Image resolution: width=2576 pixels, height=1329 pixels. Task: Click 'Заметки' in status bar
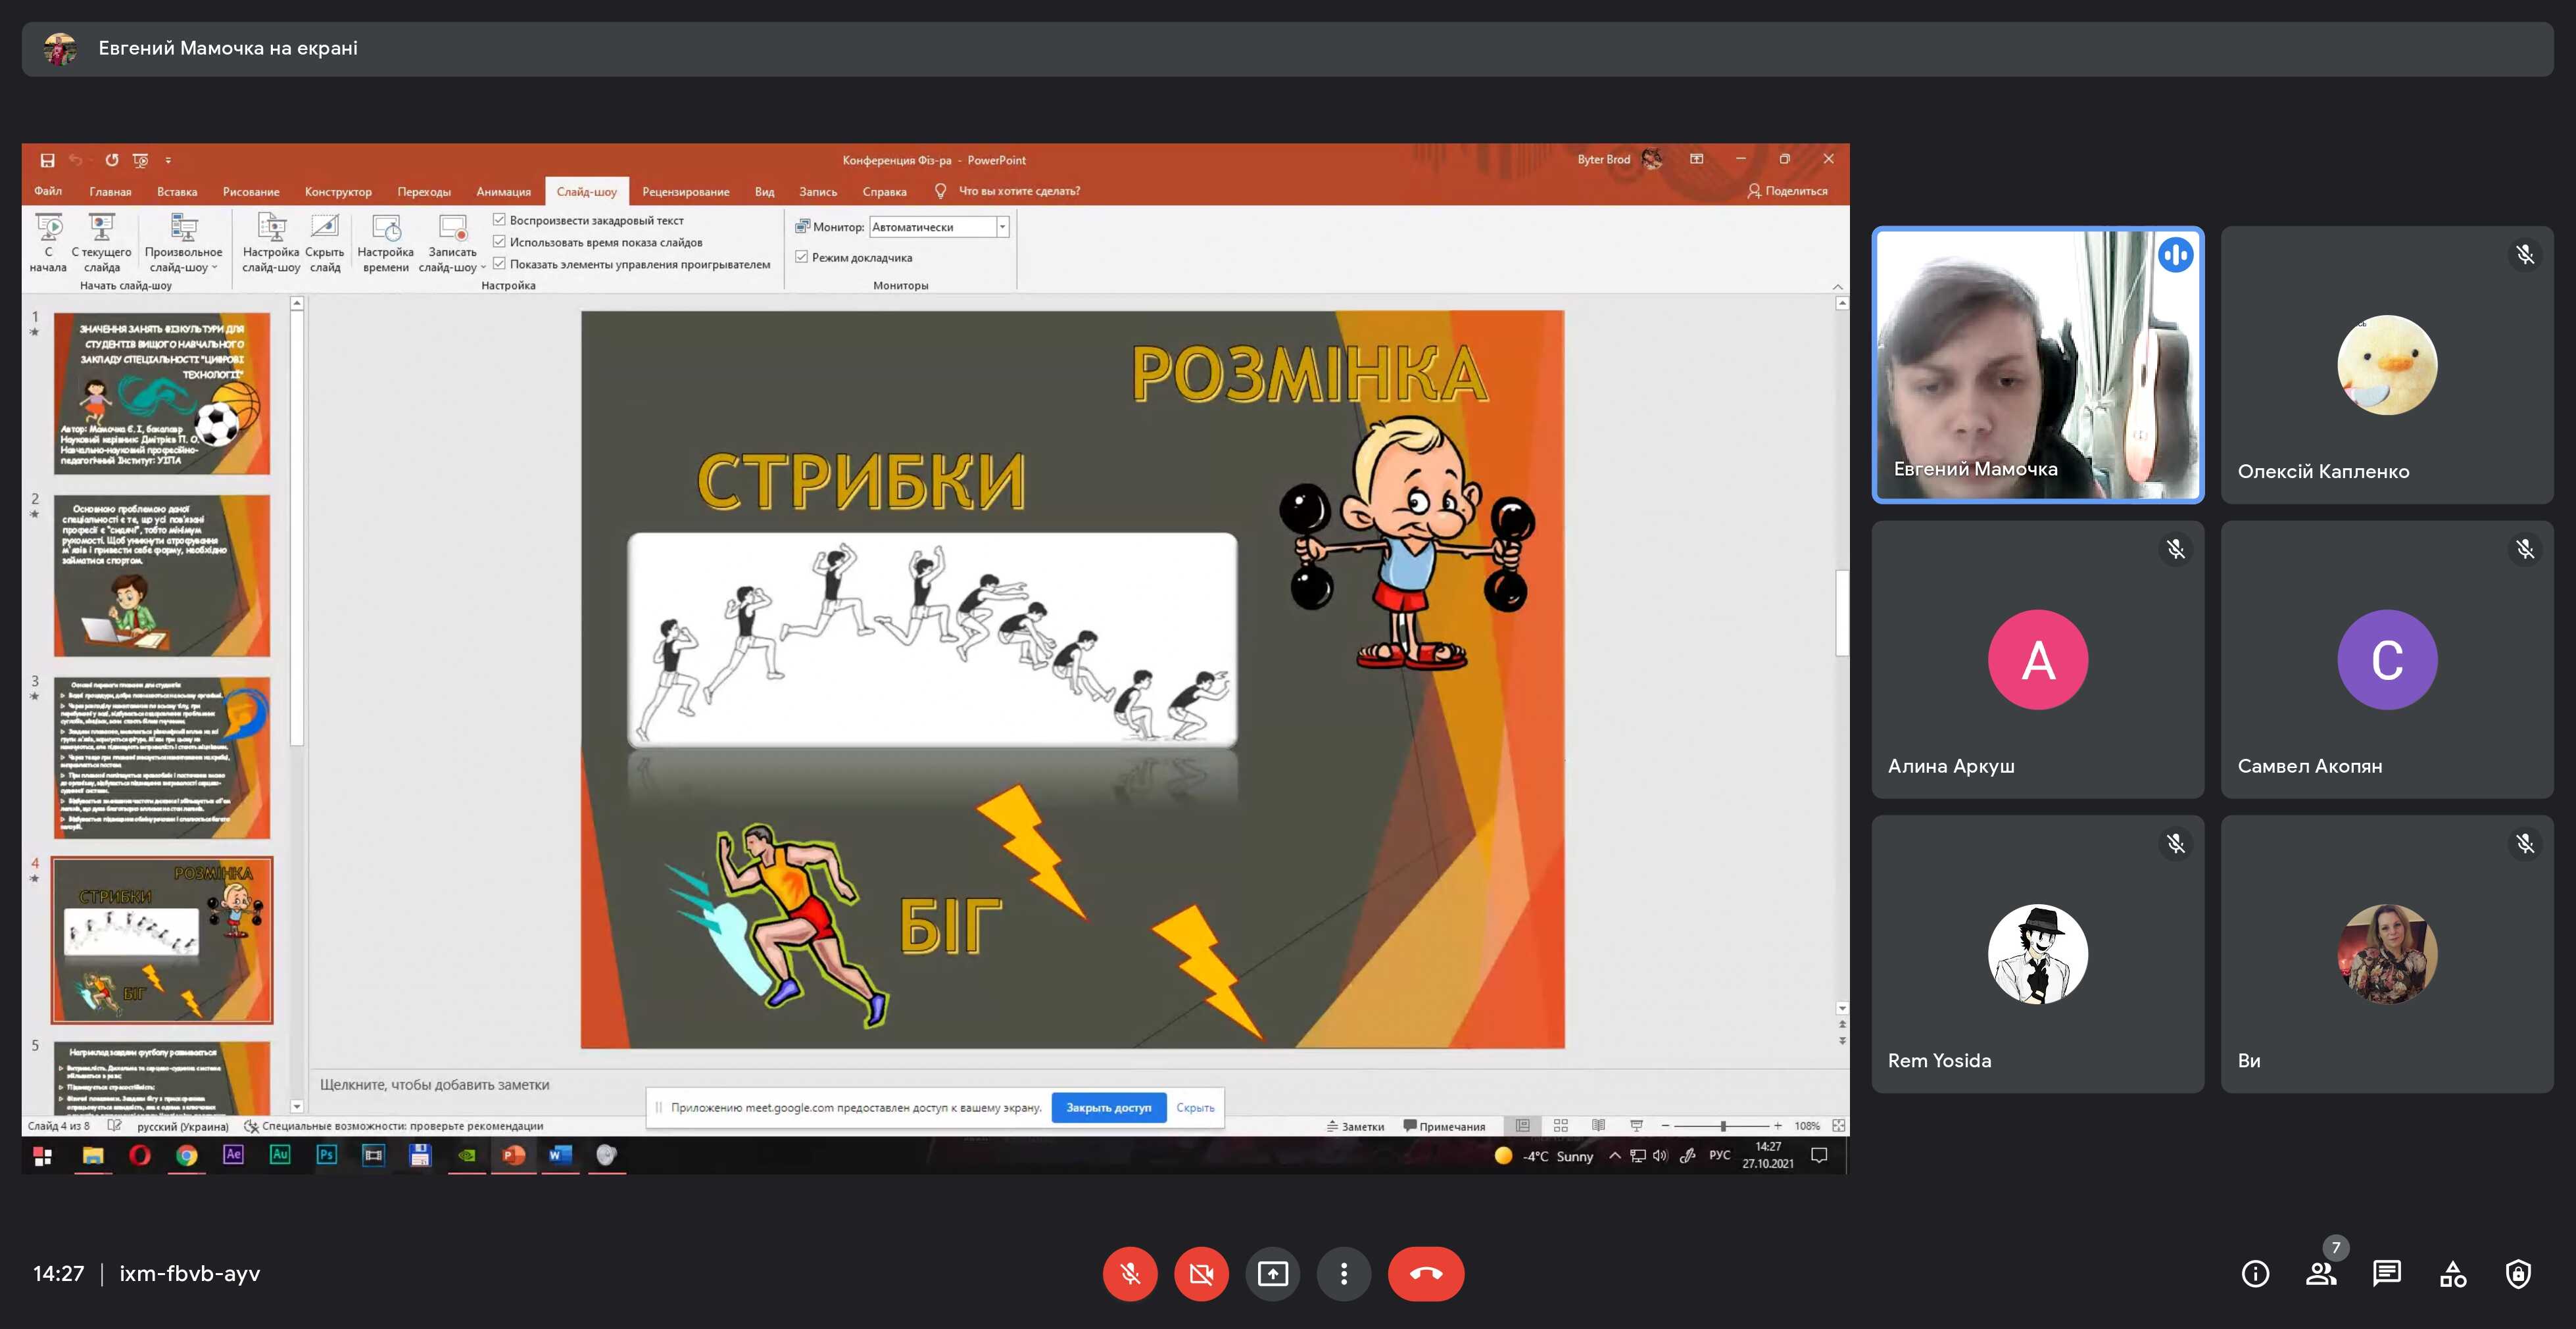coord(1355,1126)
